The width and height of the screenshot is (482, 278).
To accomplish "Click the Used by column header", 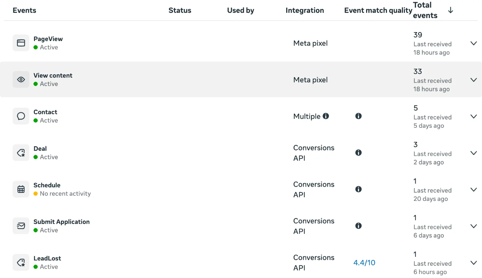I will (241, 10).
